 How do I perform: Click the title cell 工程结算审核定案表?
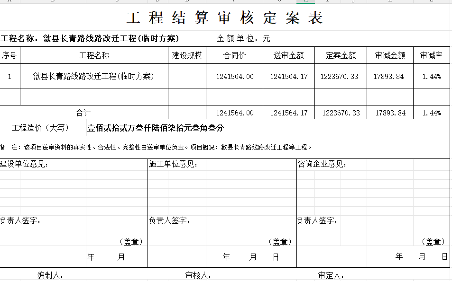[x=225, y=18]
